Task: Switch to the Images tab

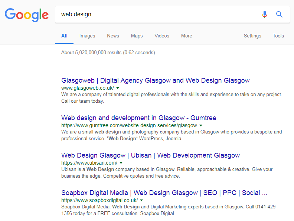Action: [x=87, y=36]
